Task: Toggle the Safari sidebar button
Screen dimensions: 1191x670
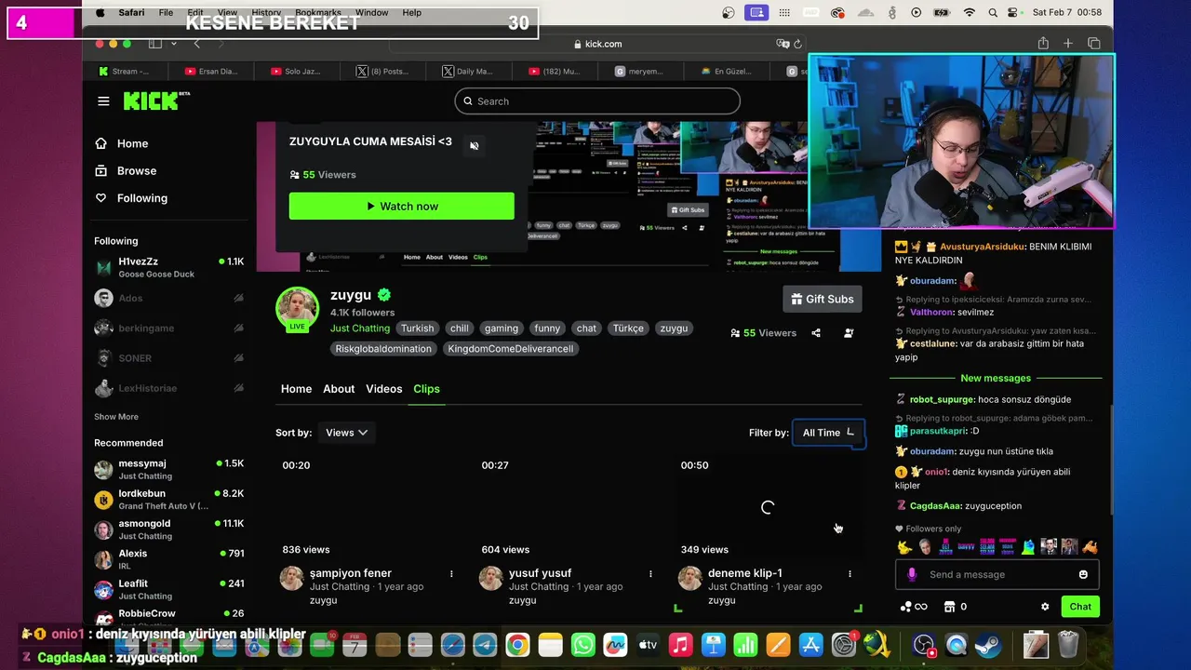Action: click(x=155, y=44)
